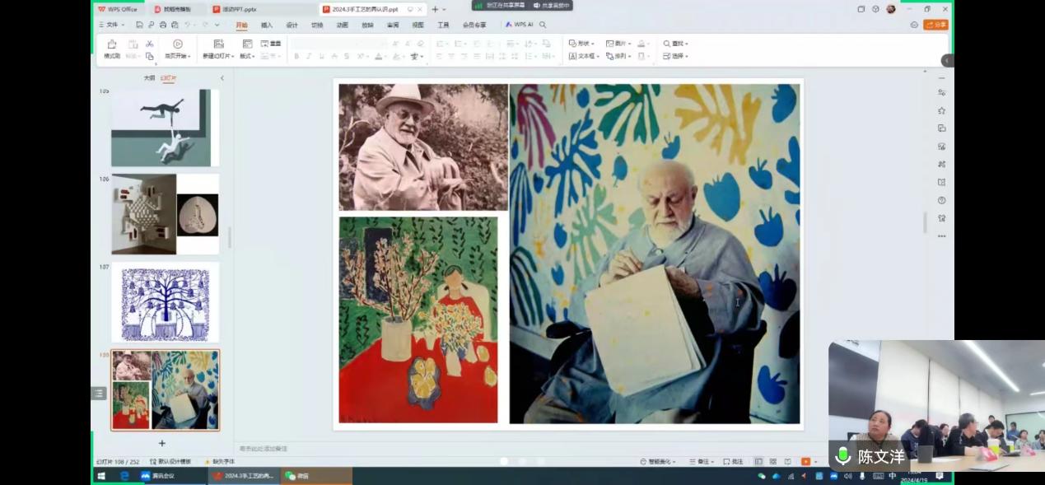Screen dimensions: 1045x485
Task: Open the 动画 ribbon tab
Action: [x=342, y=25]
